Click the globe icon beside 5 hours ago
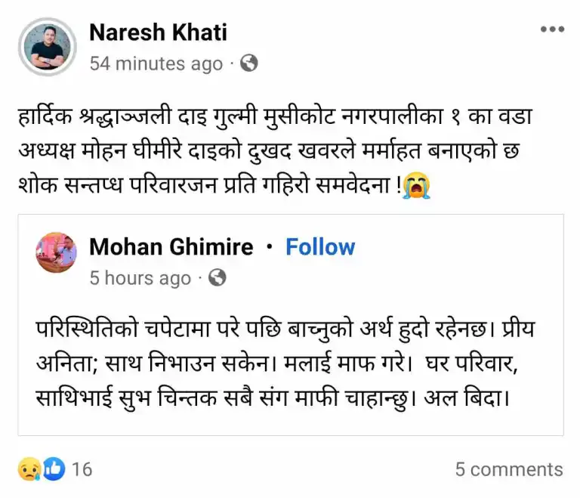The image size is (580, 498). click(217, 278)
